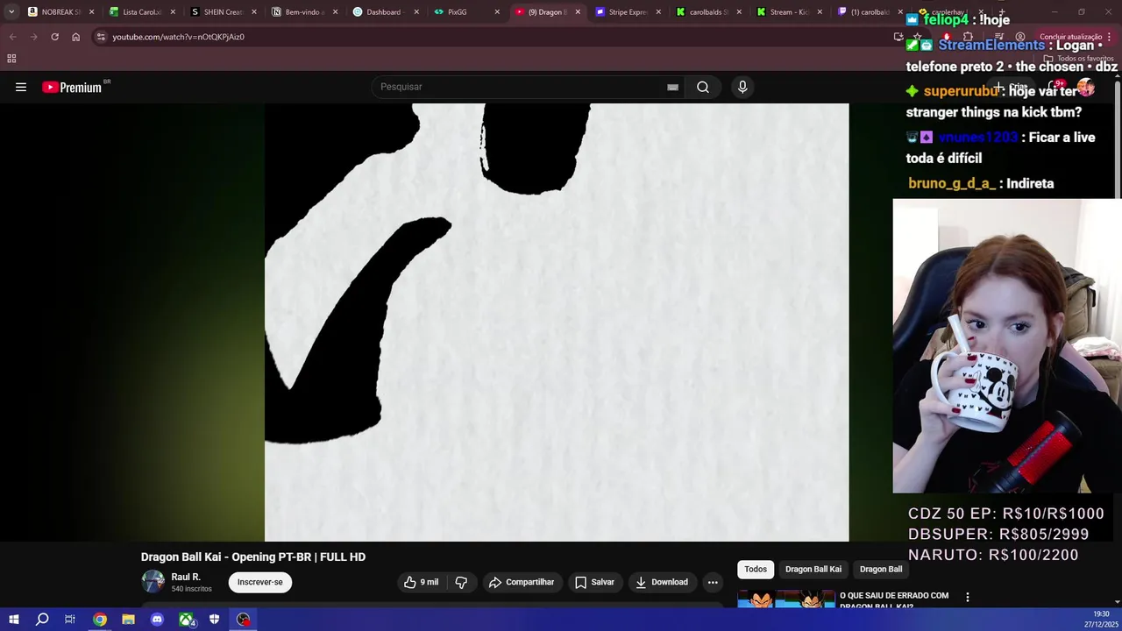Open Windows Start menu
Image resolution: width=1122 pixels, height=631 pixels.
click(14, 620)
